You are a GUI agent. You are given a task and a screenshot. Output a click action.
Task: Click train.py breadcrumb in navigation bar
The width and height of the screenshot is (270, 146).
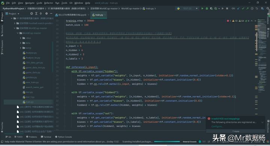[148, 9]
